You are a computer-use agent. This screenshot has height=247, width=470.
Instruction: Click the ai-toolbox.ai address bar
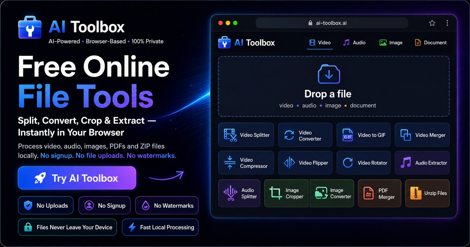click(x=332, y=23)
